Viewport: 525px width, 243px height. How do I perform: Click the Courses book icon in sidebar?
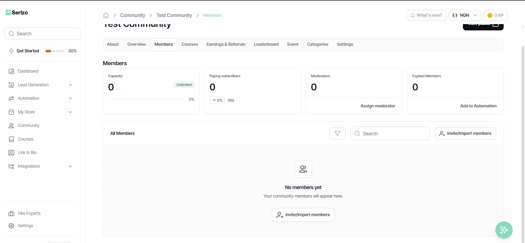click(11, 139)
